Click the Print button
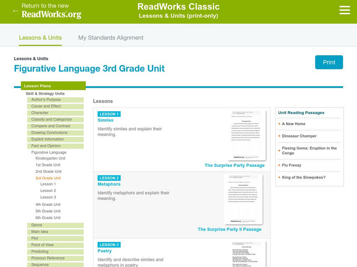Viewport: 357px width, 267px height. coord(329,62)
